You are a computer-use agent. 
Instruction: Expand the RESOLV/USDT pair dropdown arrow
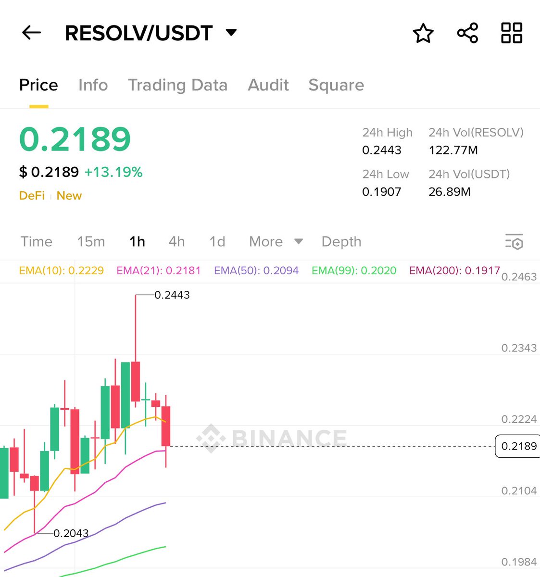(231, 33)
